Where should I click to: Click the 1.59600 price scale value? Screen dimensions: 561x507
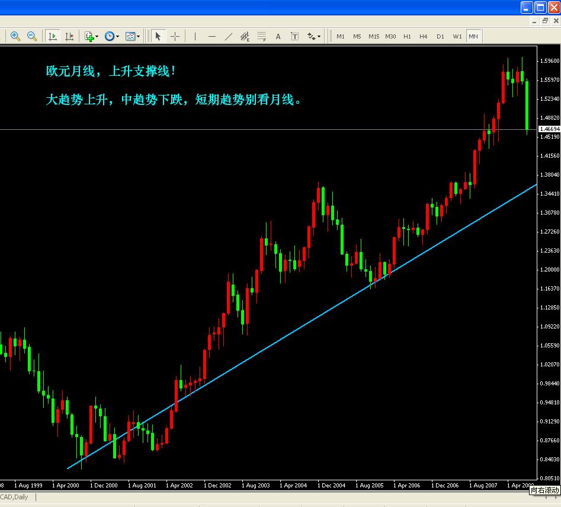[550, 61]
